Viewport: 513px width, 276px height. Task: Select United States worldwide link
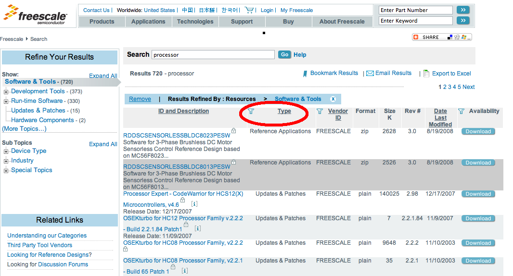[x=159, y=10]
